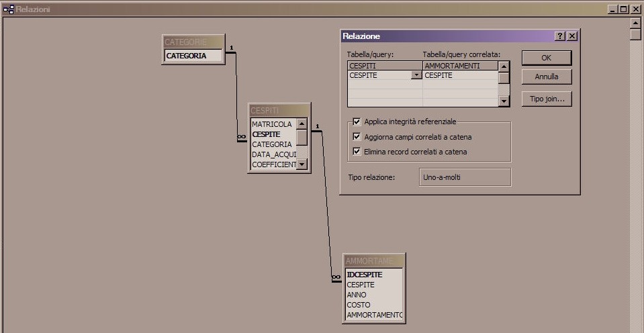
Task: Select IDCESPITE field in AMMORTAMENTI table
Action: point(365,275)
